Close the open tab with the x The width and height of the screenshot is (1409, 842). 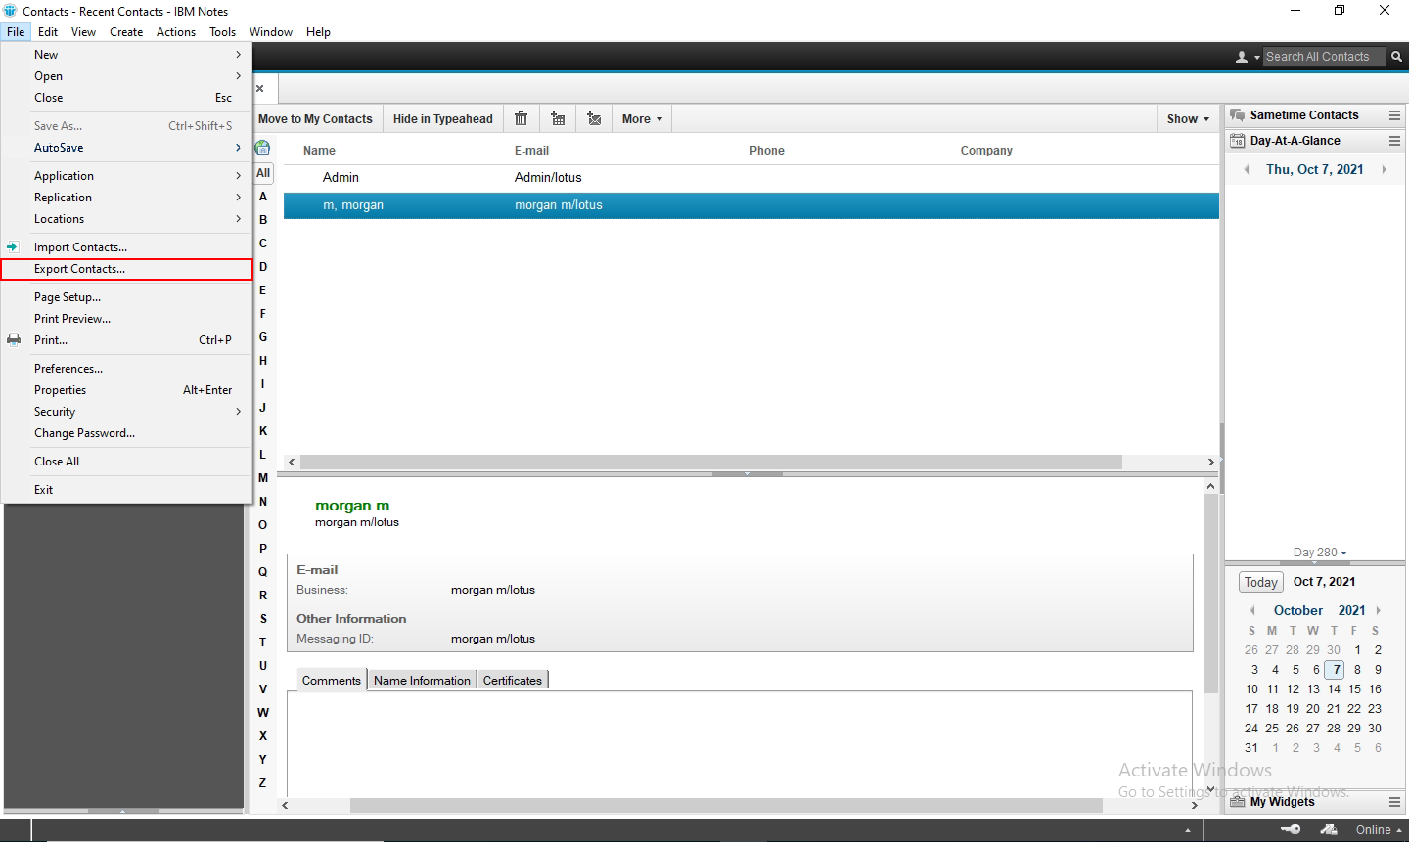(x=260, y=89)
